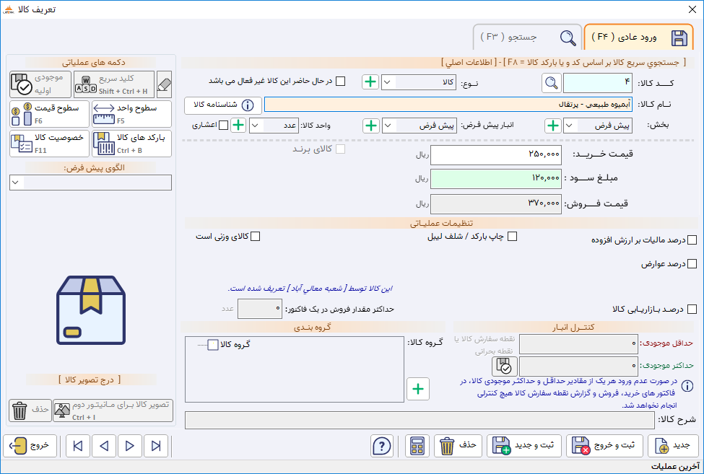Toggle 'در حال حاضر این کالا غیر فعال می باشد' checkbox
Screen dimensions: 704x474
tap(341, 82)
